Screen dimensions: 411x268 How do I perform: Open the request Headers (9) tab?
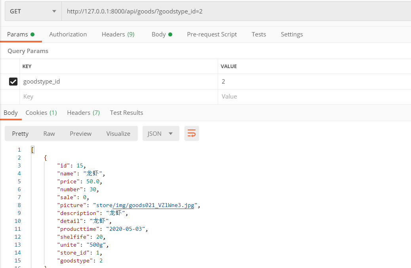point(118,34)
